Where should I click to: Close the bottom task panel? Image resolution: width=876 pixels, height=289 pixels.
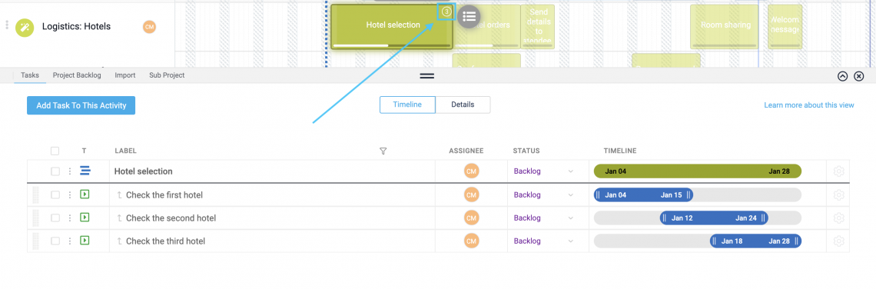[x=859, y=76]
